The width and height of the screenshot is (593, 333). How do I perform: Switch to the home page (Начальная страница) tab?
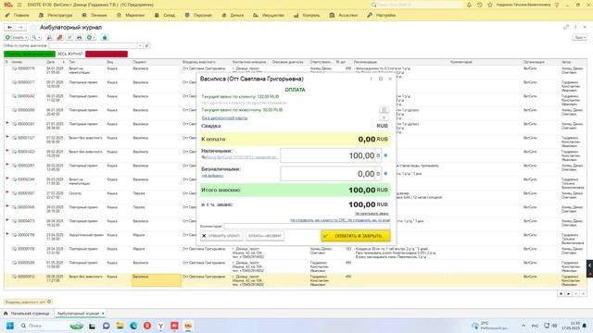(27, 314)
